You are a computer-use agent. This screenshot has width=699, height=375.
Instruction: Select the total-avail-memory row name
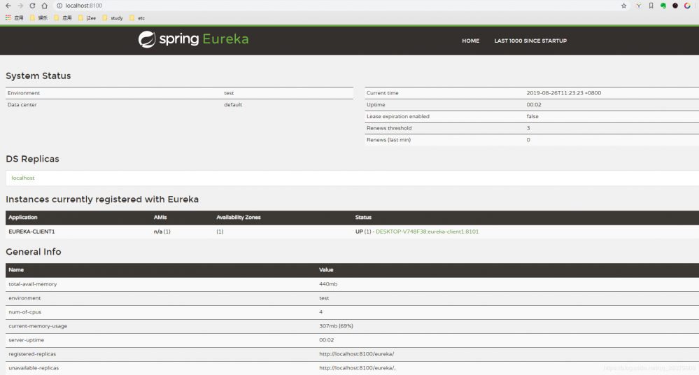(33, 284)
